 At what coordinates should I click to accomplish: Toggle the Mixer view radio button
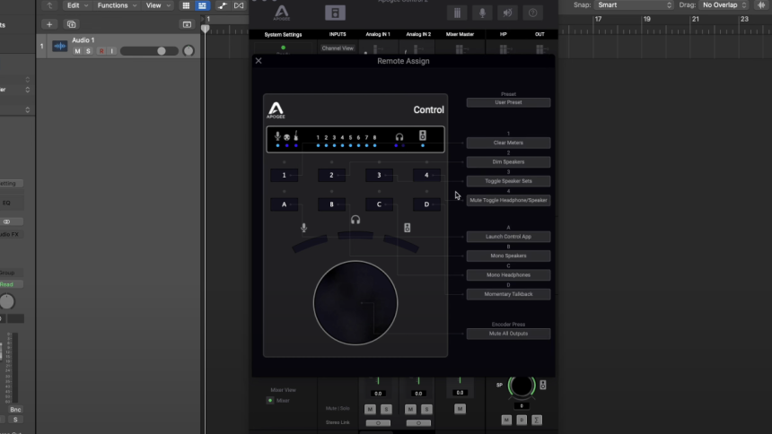point(270,400)
